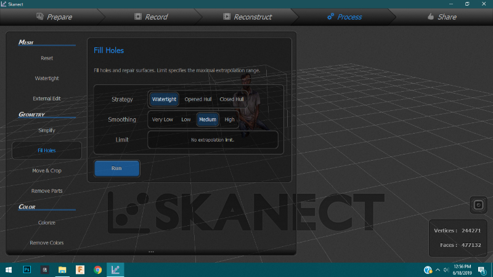Open the taskbar clock and date
Image resolution: width=493 pixels, height=277 pixels.
pyautogui.click(x=462, y=270)
